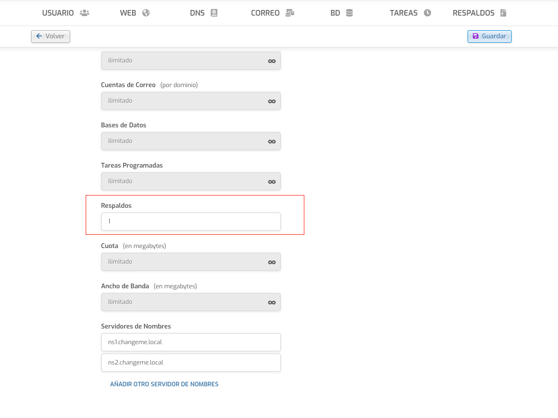The image size is (558, 418).
Task: Click the TAREAS clock icon
Action: (427, 13)
